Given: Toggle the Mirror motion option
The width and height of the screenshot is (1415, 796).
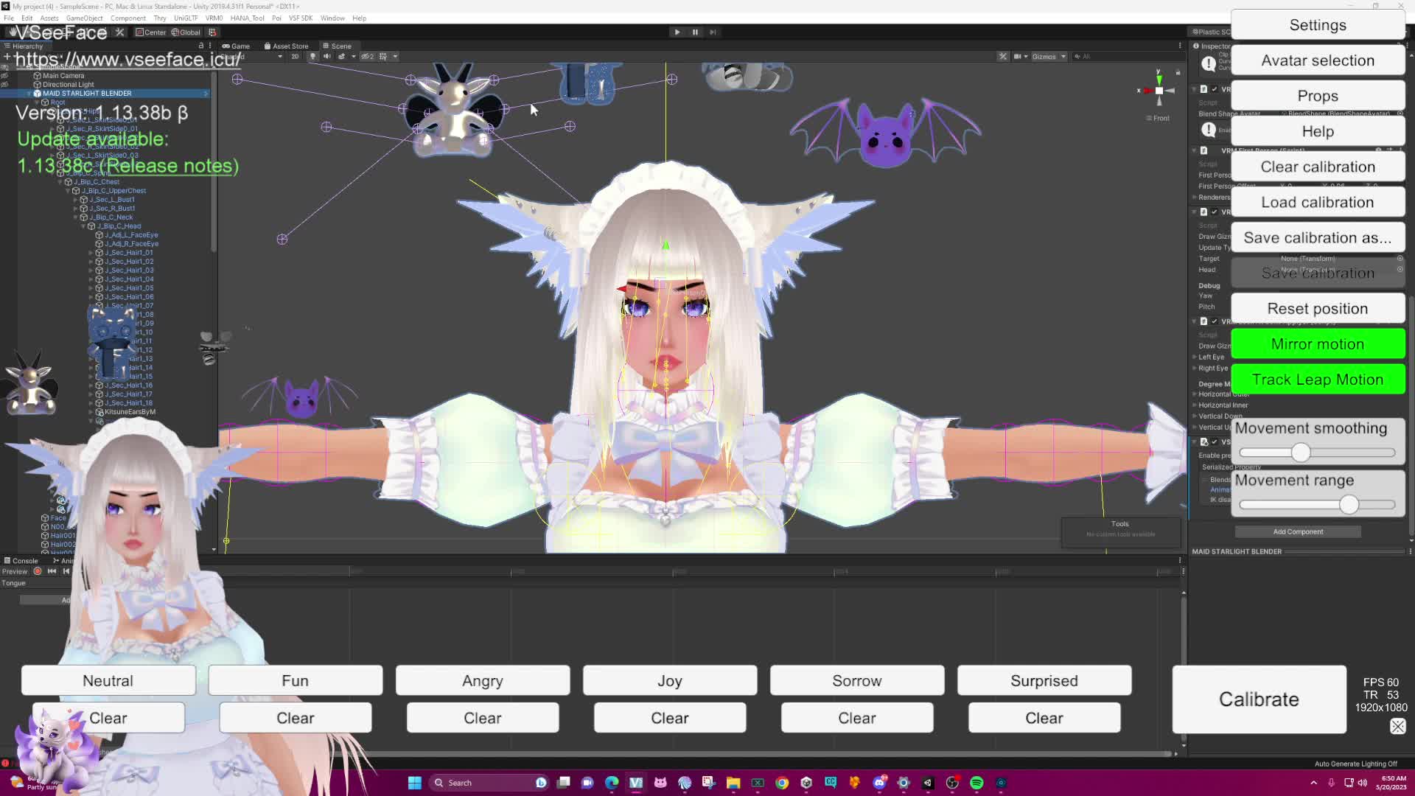Looking at the screenshot, I should (1317, 344).
